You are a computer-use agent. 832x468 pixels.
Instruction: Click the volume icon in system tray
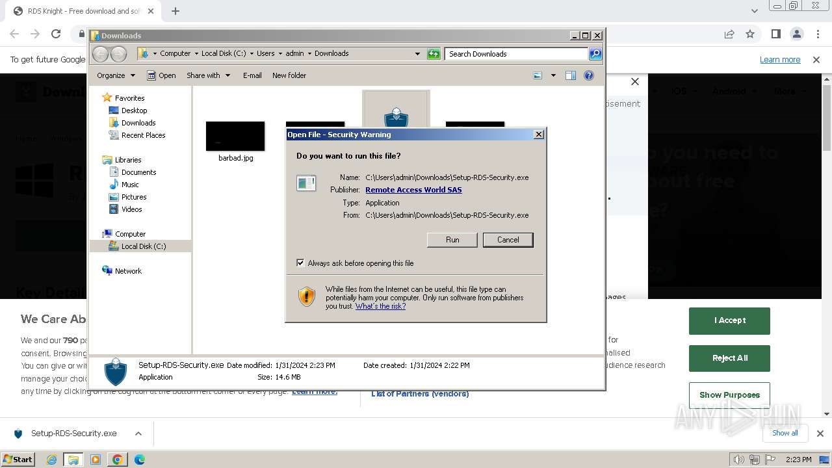(x=738, y=460)
